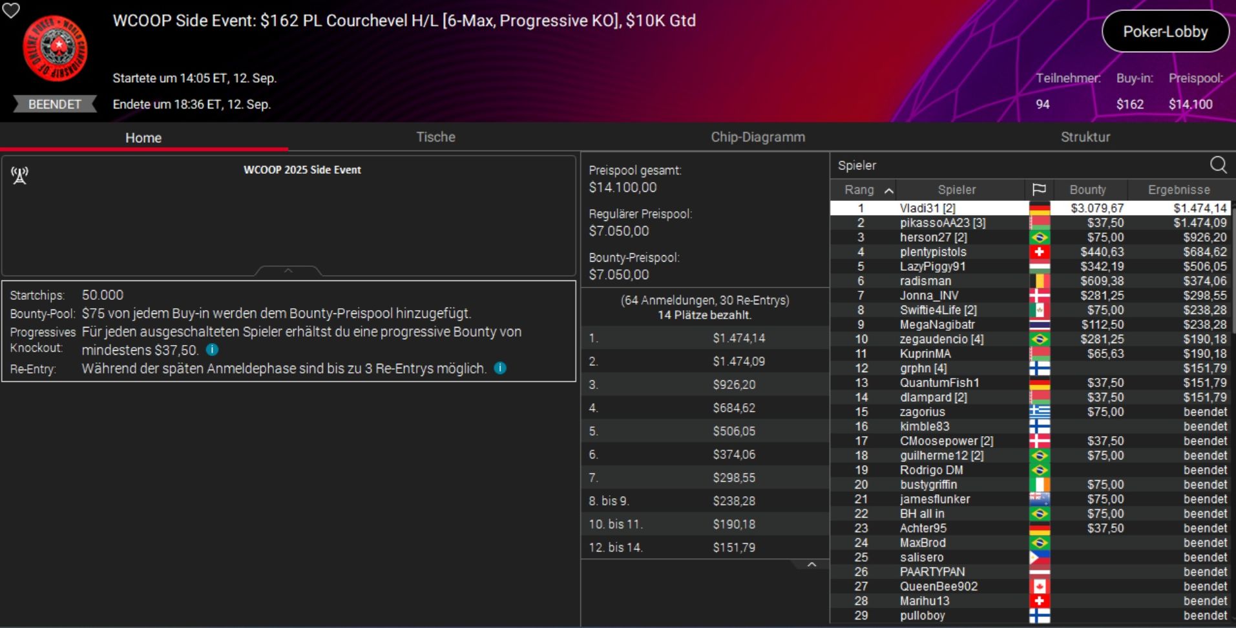Image resolution: width=1236 pixels, height=628 pixels.
Task: Open the Chip-Diagramm tab
Action: (757, 137)
